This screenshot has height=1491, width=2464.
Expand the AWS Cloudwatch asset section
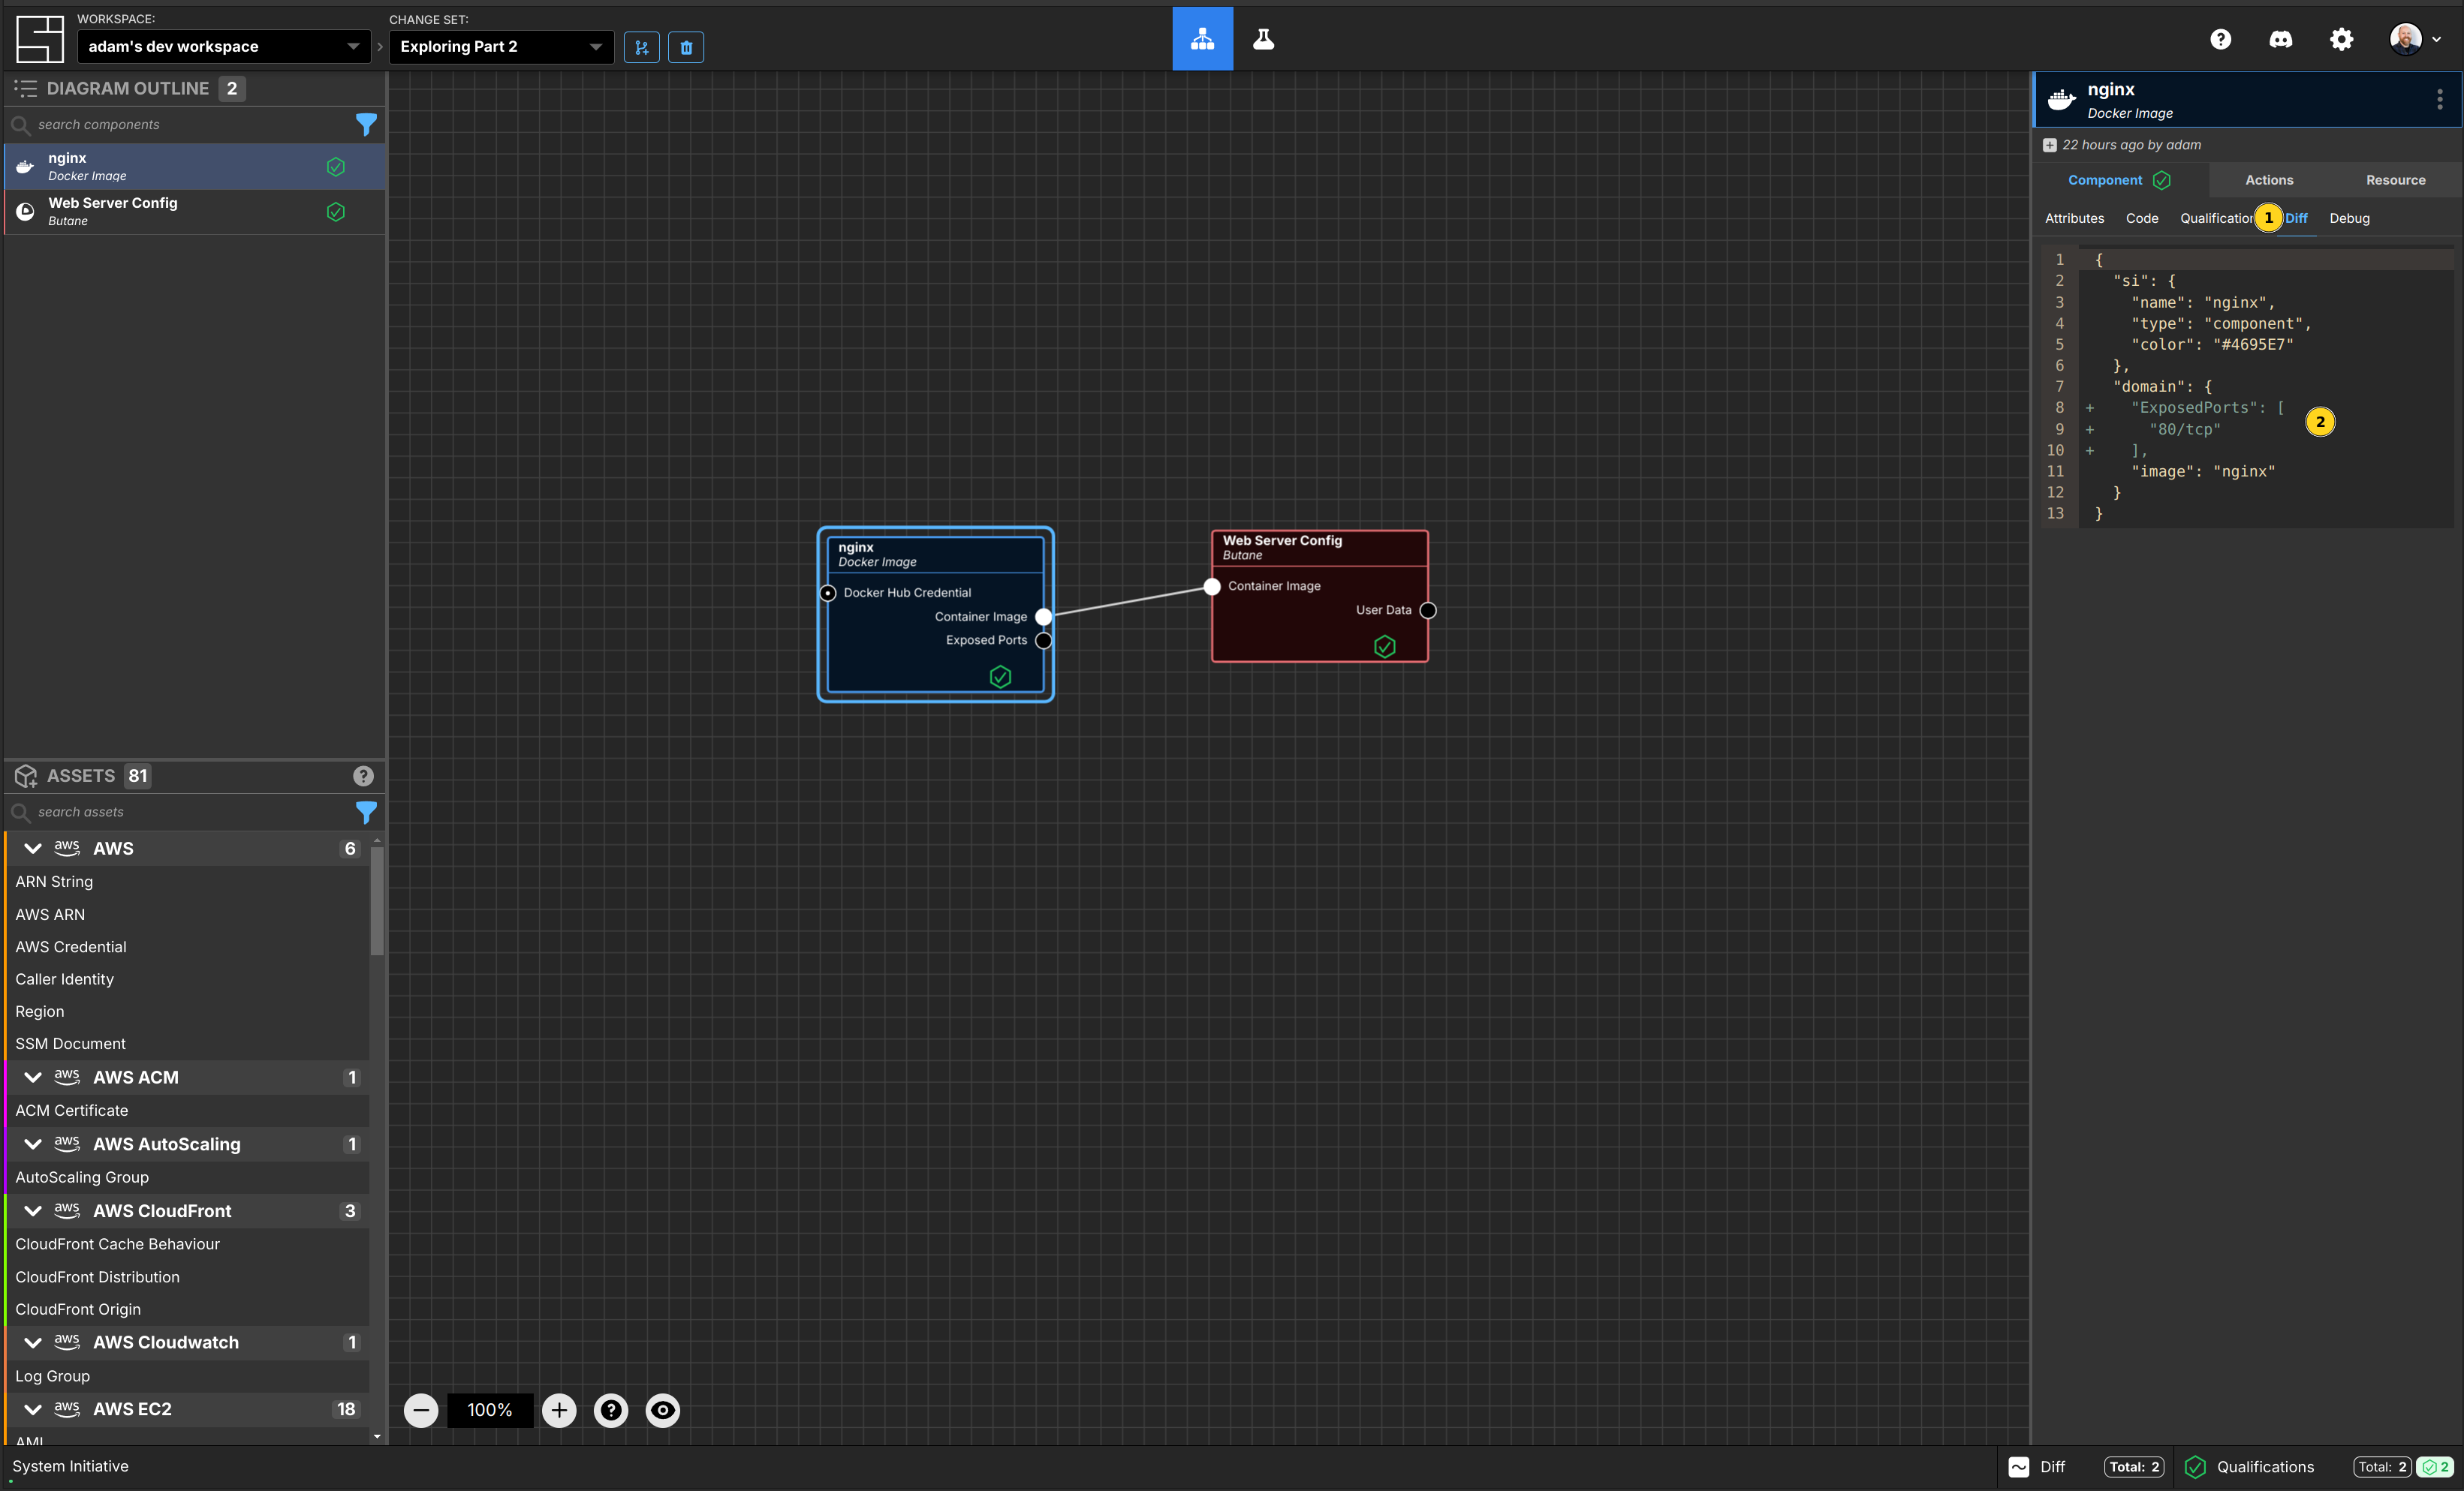(x=32, y=1342)
